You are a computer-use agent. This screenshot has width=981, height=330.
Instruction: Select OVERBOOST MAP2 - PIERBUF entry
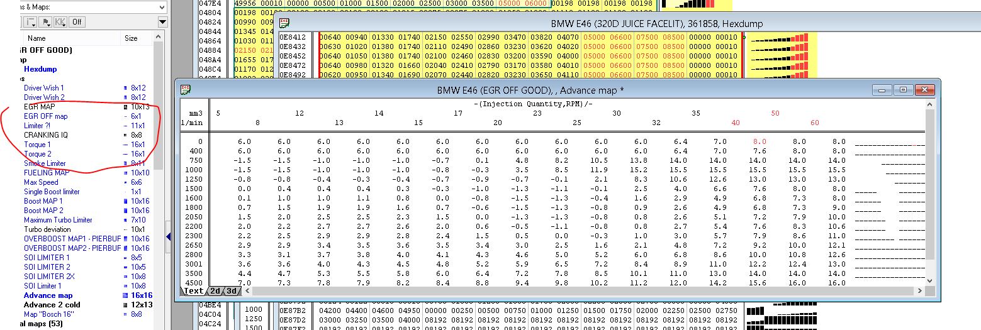tap(72, 248)
